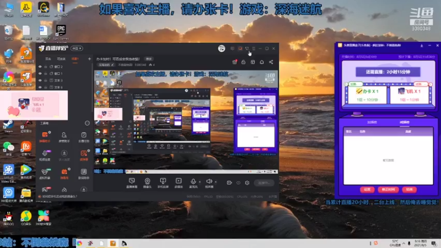Switch to the first scene tab

pos(49,59)
